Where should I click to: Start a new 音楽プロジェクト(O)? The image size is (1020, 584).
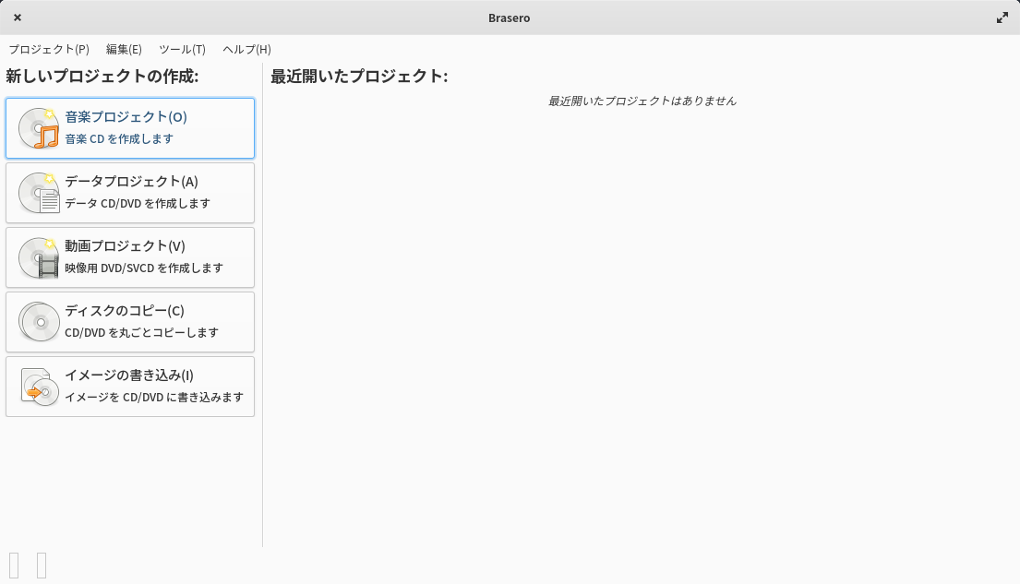(130, 128)
